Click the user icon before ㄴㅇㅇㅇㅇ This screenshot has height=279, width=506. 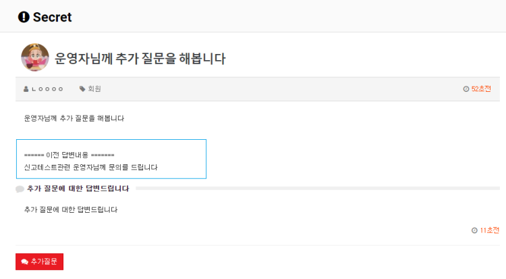pos(26,89)
